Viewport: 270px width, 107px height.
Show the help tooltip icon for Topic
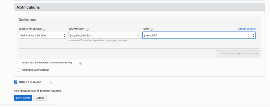[x=151, y=29]
